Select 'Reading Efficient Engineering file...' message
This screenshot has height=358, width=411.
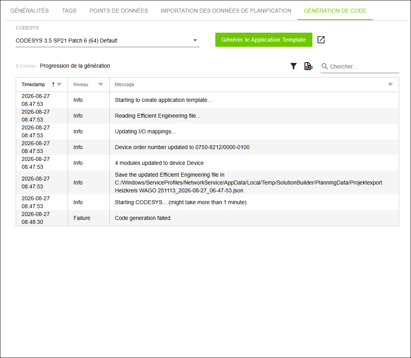click(x=158, y=116)
